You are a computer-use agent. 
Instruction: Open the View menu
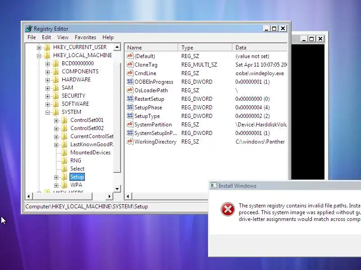pos(63,37)
